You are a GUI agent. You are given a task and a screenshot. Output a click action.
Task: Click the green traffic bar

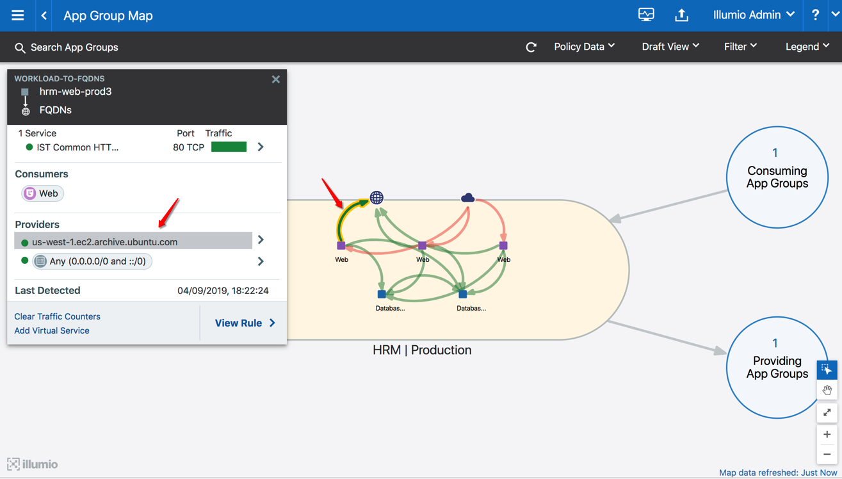click(229, 147)
